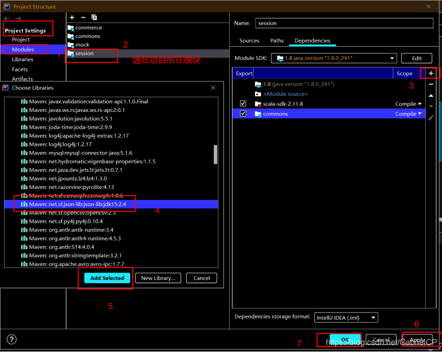Click the help question mark icon
Screen dimensions: 442x352
[12, 339]
